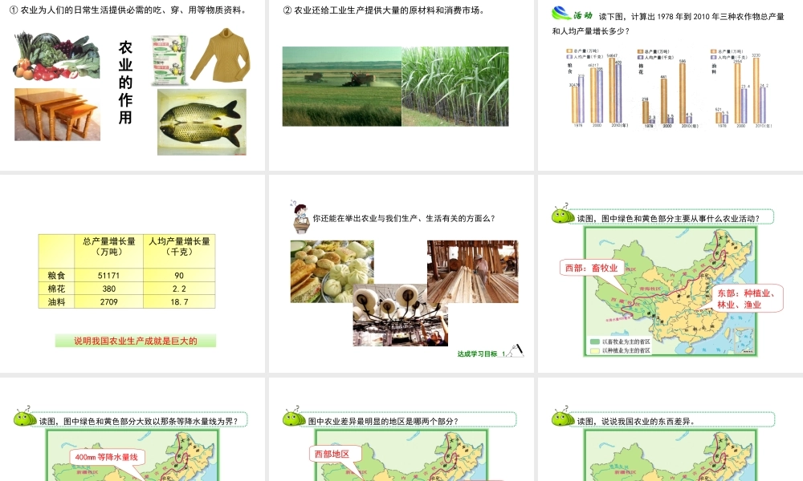Viewport: 803px width, 481px height.
Task: Click the 棉花 cotton bar chart
Action: 668,88
